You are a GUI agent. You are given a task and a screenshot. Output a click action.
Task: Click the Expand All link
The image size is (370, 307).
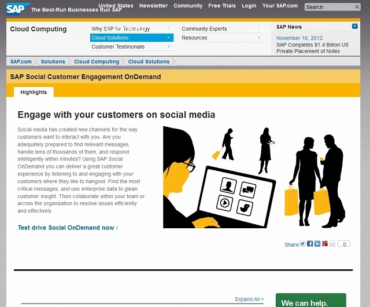point(249,299)
